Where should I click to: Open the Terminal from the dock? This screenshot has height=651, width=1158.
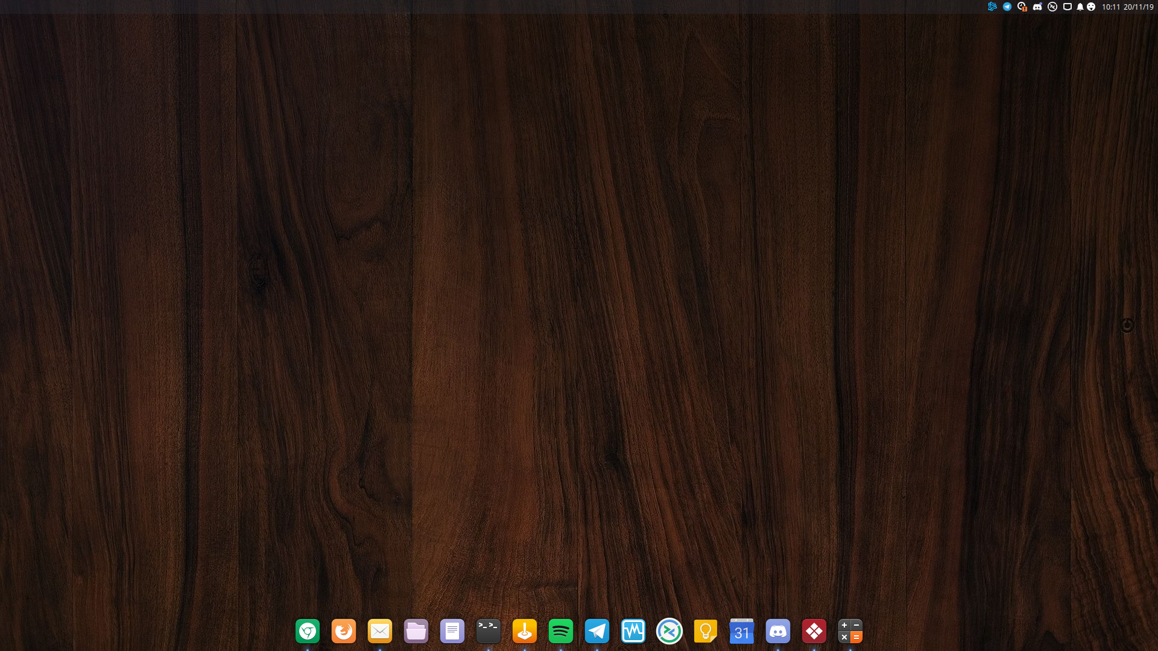pos(489,631)
